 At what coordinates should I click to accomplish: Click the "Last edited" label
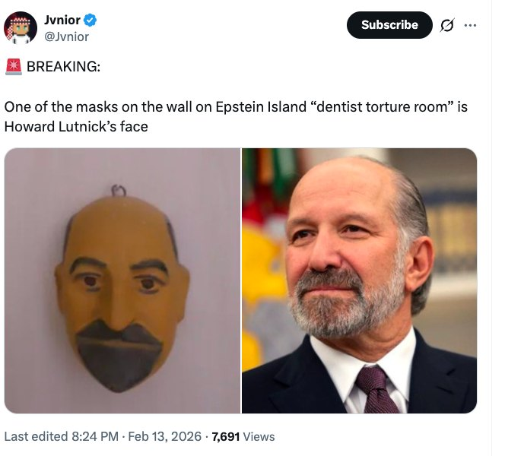[x=33, y=436]
